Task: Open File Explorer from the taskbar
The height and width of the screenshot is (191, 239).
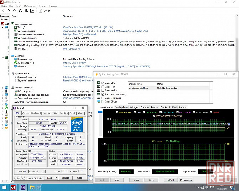Action: pos(32,187)
